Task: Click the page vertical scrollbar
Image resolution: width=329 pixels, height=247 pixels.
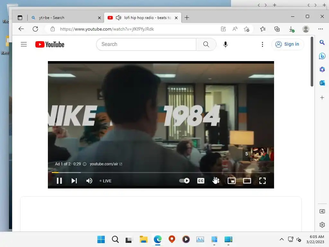Action: click(312, 61)
